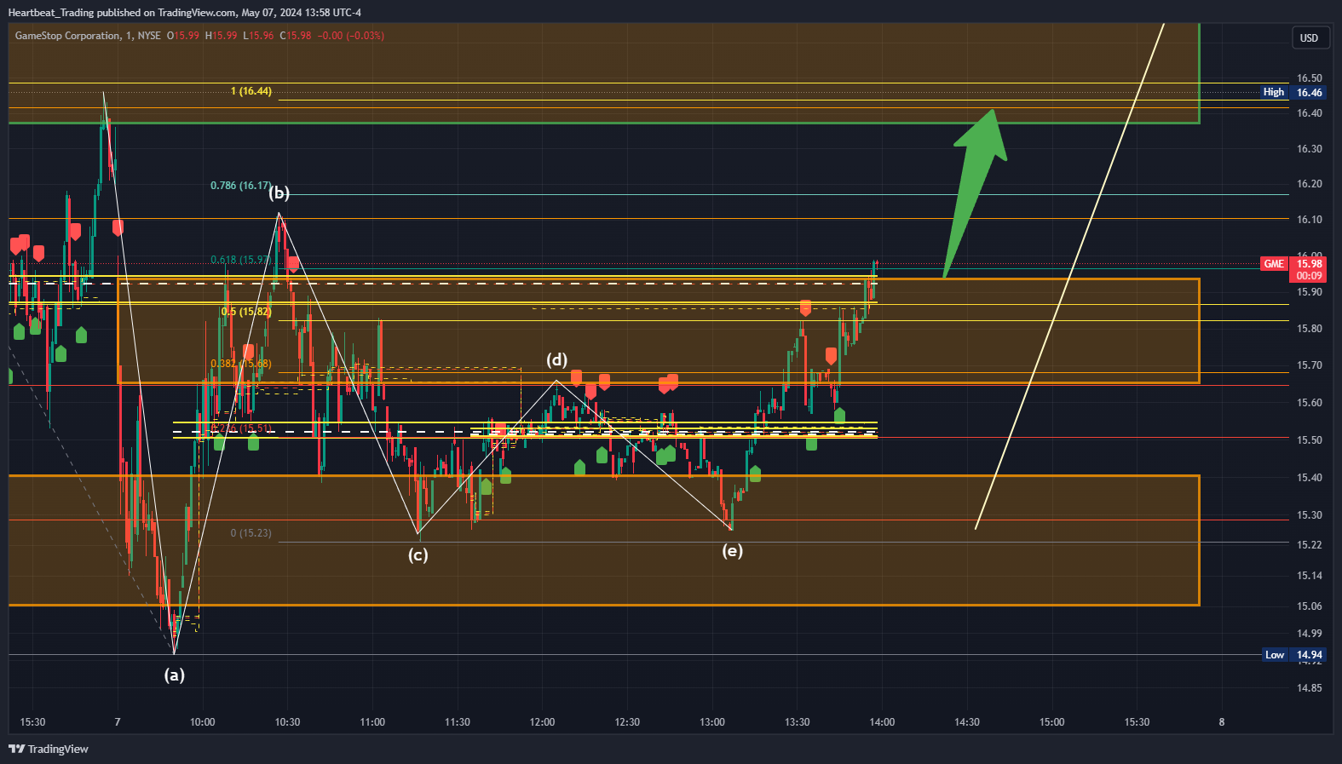This screenshot has width=1342, height=764.
Task: Click the 15.40 price axis label
Action: tap(1310, 478)
